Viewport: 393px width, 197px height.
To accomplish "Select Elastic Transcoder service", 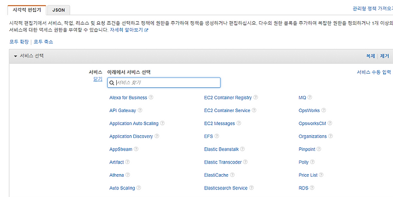I will point(223,162).
